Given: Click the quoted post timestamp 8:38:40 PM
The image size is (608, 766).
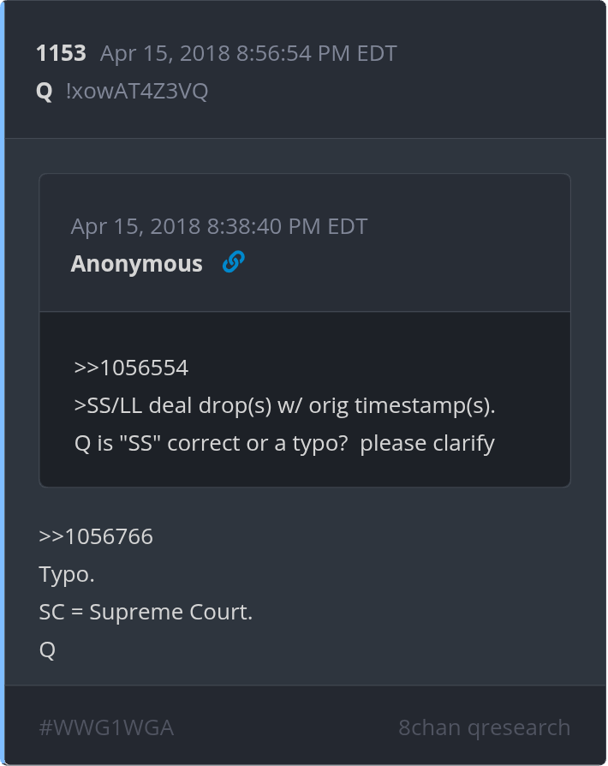Looking at the screenshot, I should pos(219,226).
